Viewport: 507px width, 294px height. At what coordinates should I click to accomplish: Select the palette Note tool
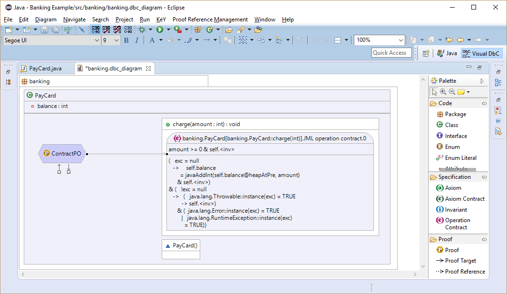[461, 92]
